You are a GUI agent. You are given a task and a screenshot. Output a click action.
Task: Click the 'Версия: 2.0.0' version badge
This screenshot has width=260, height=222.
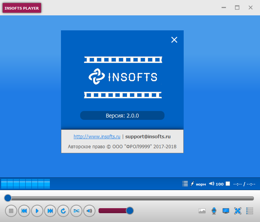click(x=122, y=115)
